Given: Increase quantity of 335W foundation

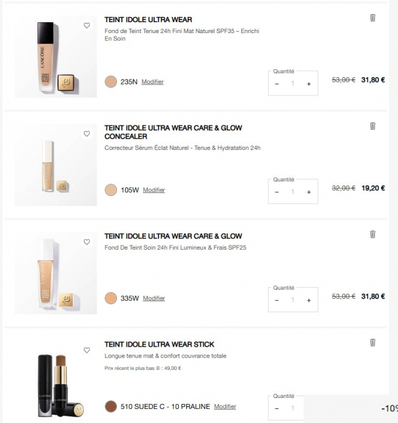Looking at the screenshot, I should point(309,300).
